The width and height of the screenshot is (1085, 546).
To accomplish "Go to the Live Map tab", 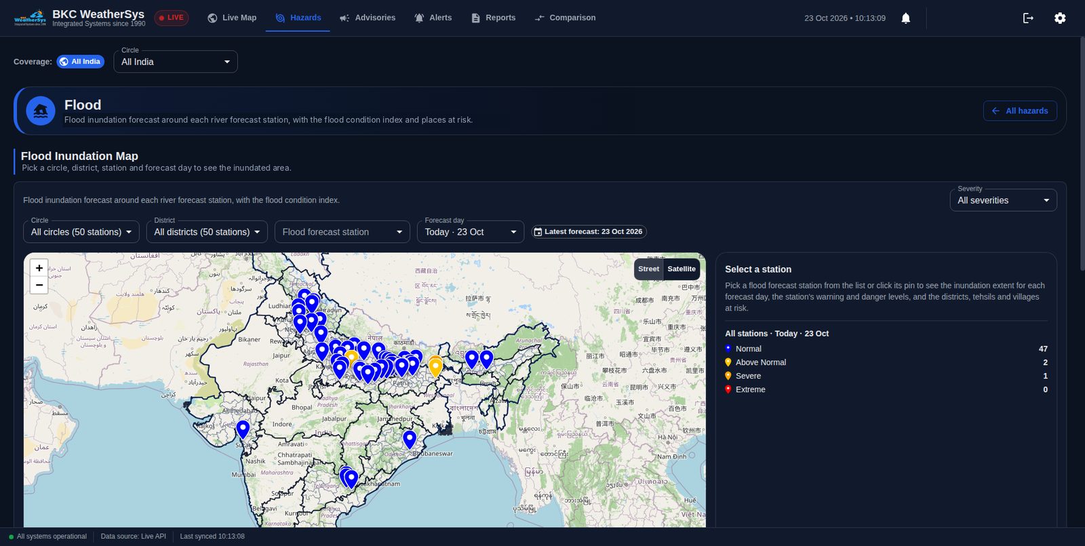I will (x=232, y=18).
